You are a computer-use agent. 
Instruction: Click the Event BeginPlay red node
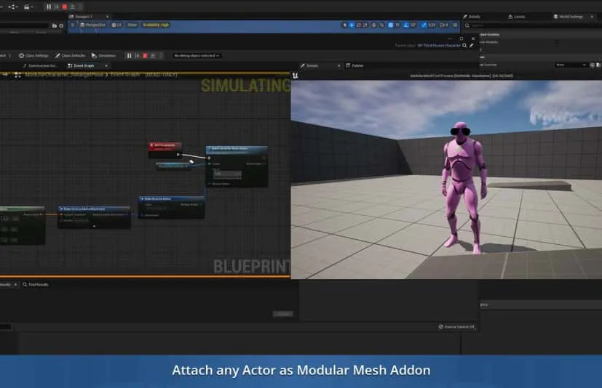click(165, 145)
